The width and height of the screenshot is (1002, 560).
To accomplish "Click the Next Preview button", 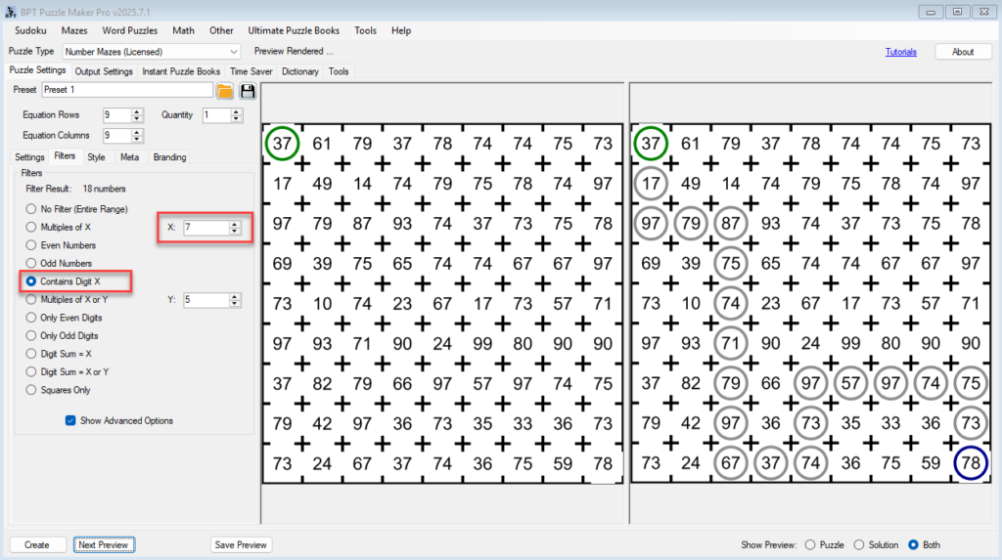I will tap(103, 544).
